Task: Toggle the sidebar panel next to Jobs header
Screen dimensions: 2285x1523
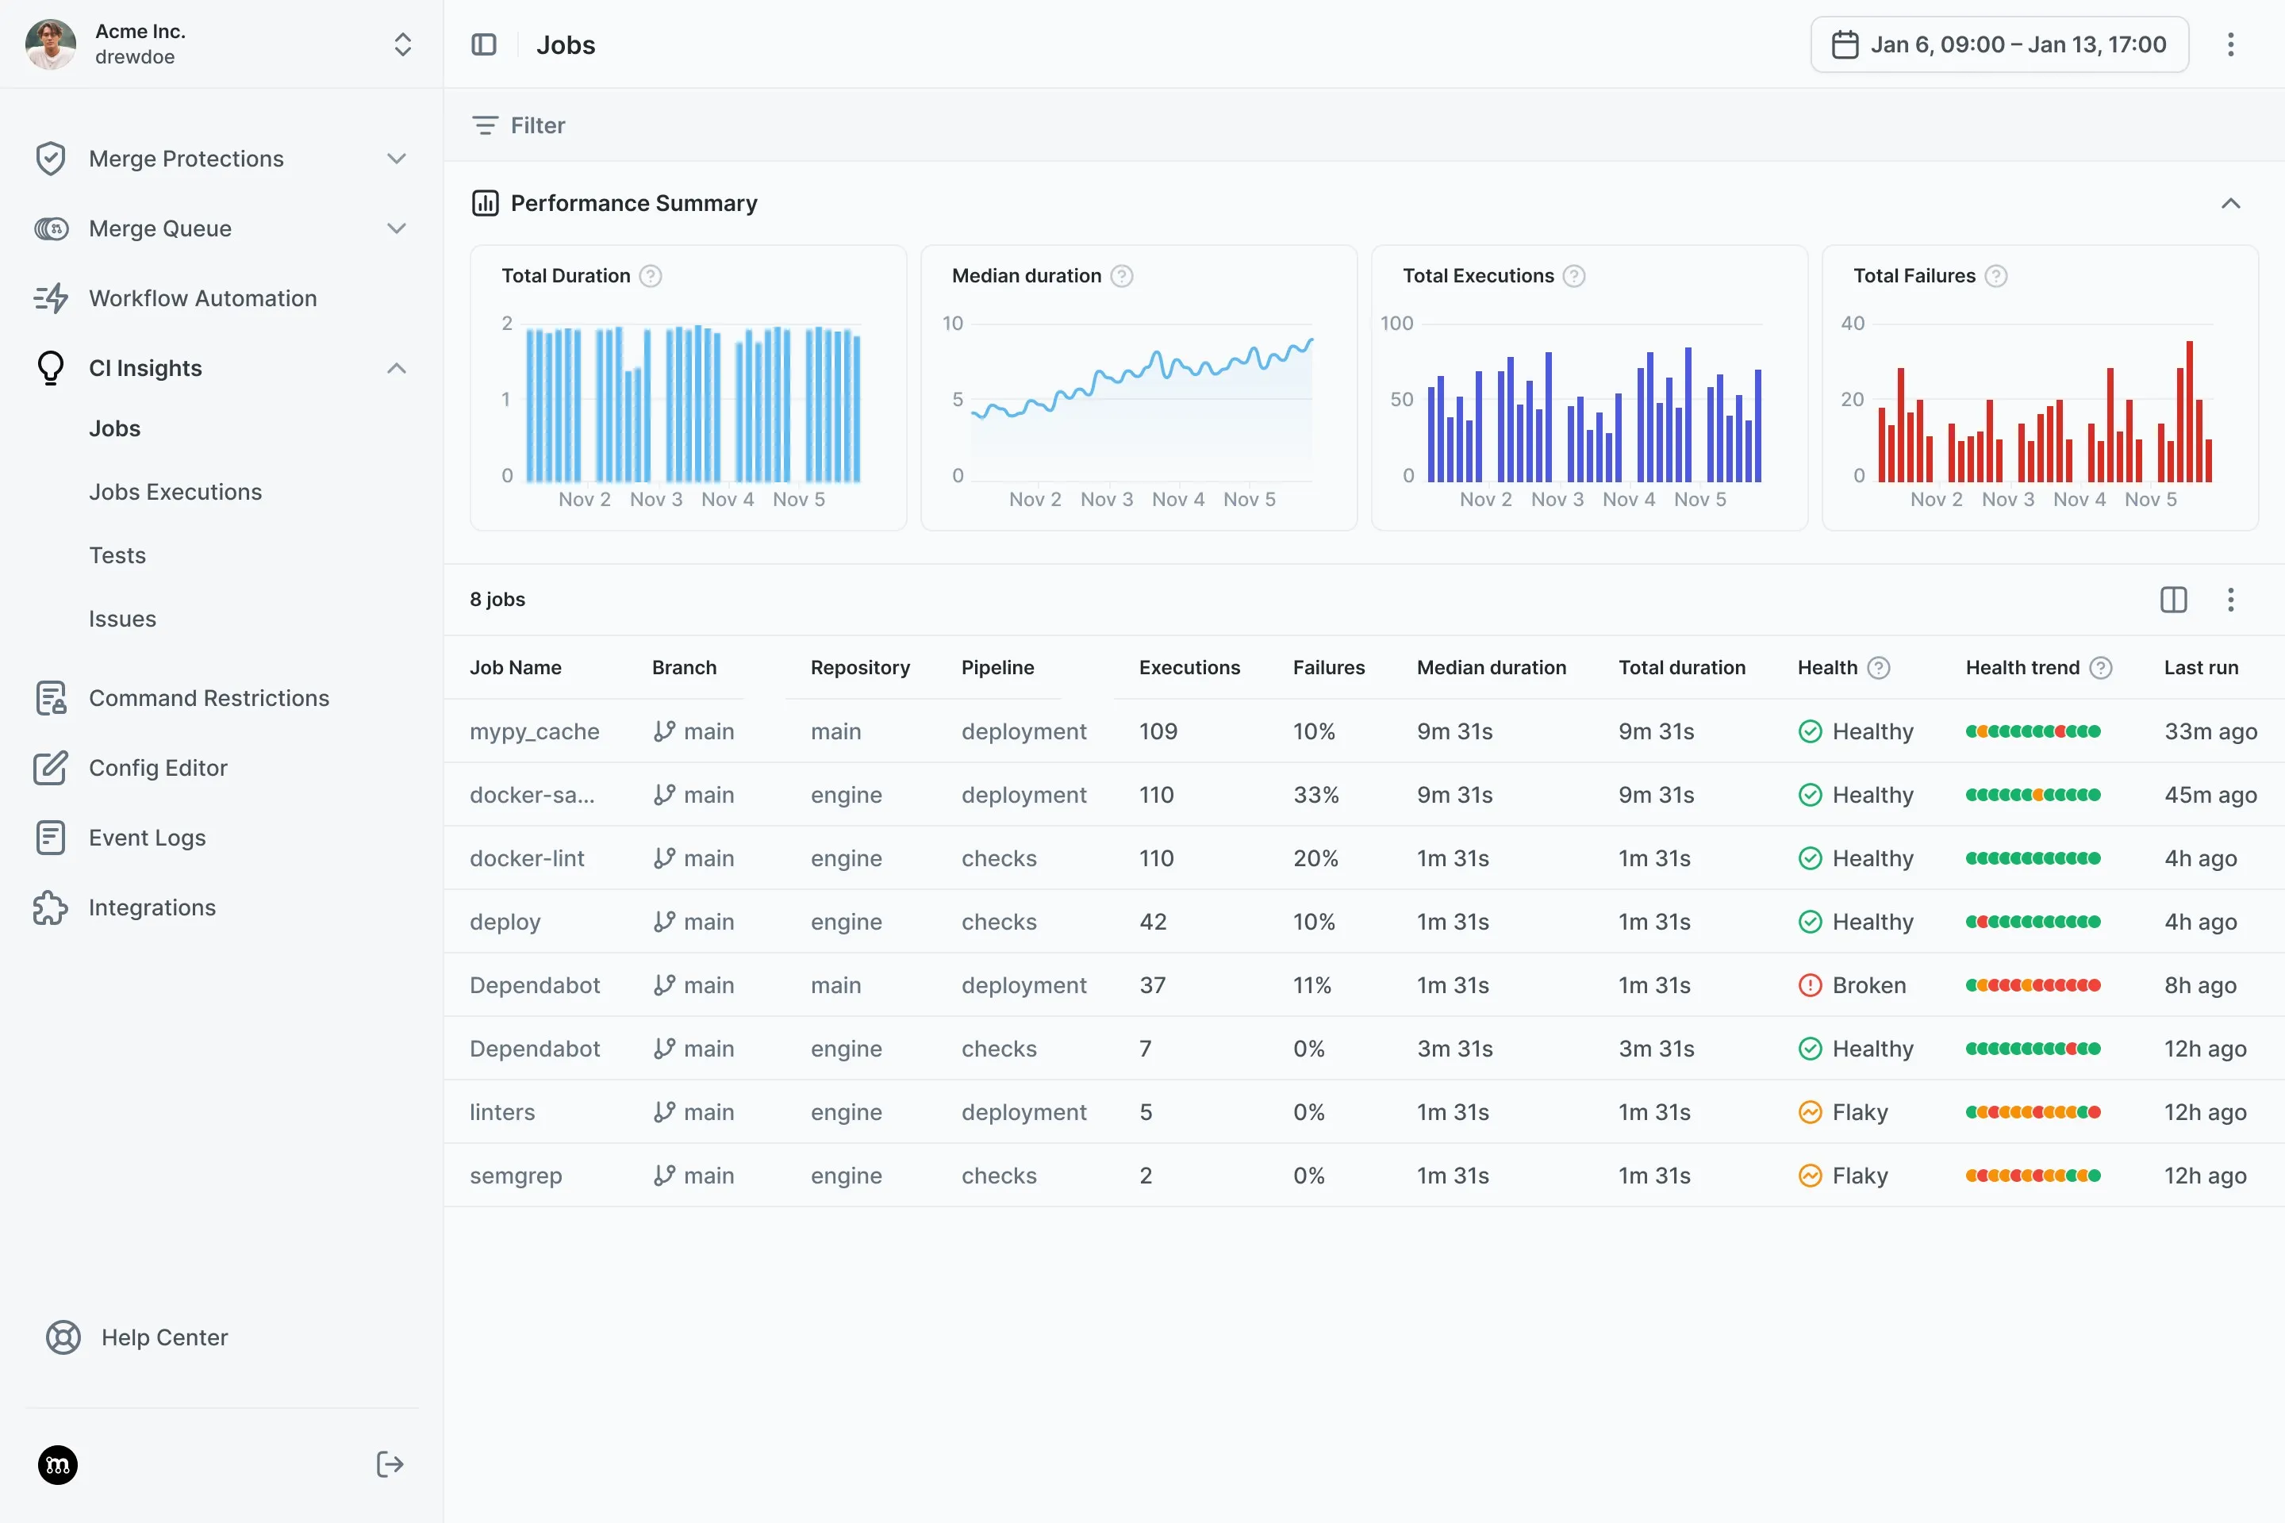Action: pyautogui.click(x=484, y=44)
